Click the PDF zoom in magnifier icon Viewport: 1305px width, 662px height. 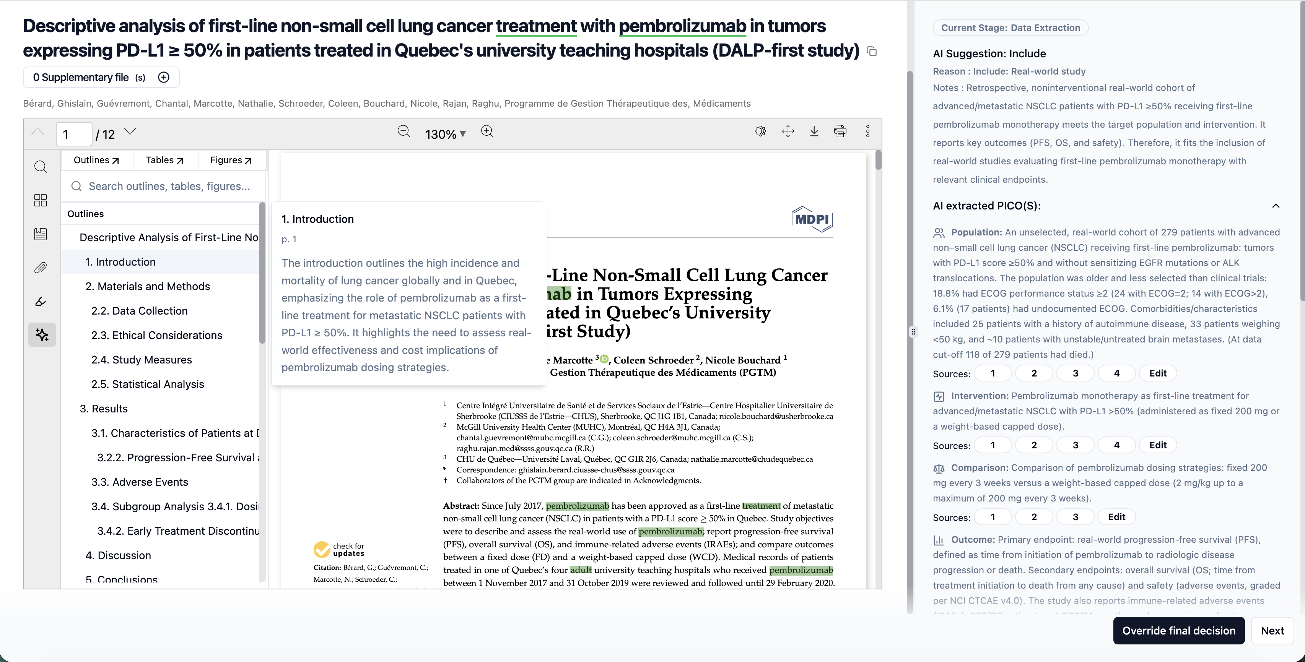487,131
